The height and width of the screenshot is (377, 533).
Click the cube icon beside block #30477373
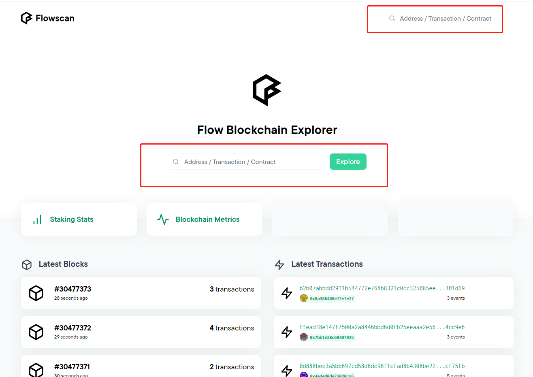click(x=36, y=293)
